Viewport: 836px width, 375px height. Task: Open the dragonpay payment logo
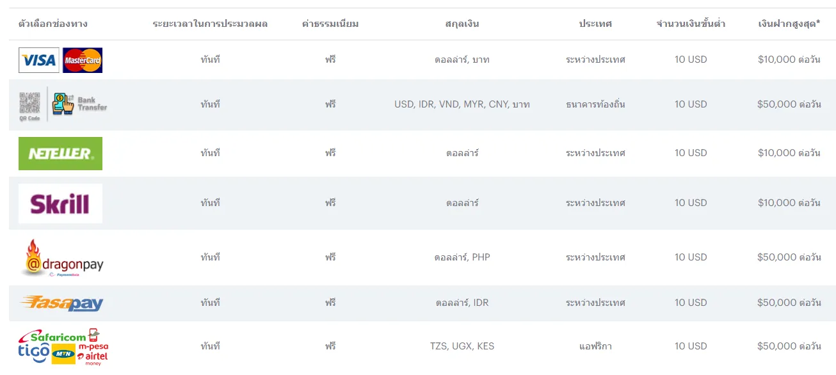(x=61, y=258)
